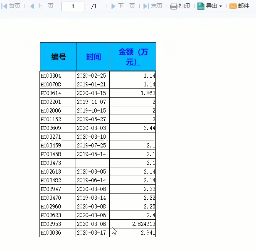Select cell HC01152
Viewport: 256px width, 250px height.
pos(58,119)
